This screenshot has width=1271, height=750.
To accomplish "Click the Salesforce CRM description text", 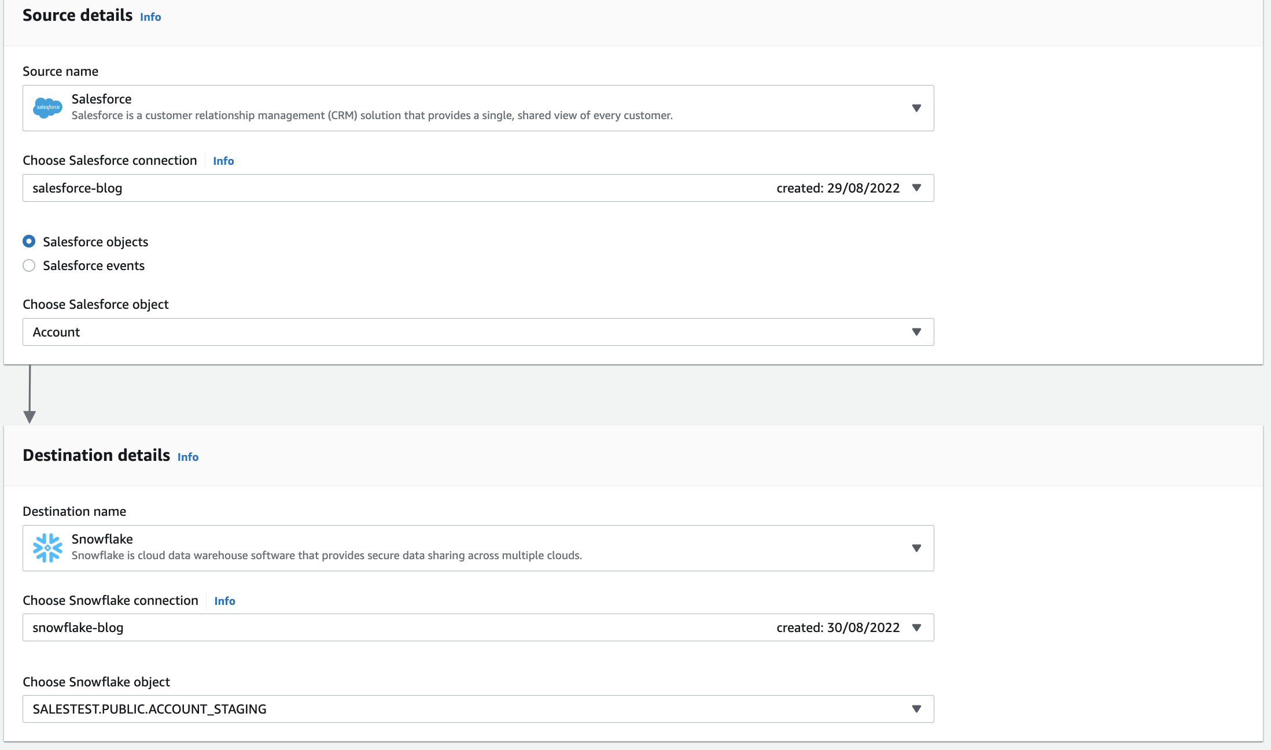I will pyautogui.click(x=372, y=116).
